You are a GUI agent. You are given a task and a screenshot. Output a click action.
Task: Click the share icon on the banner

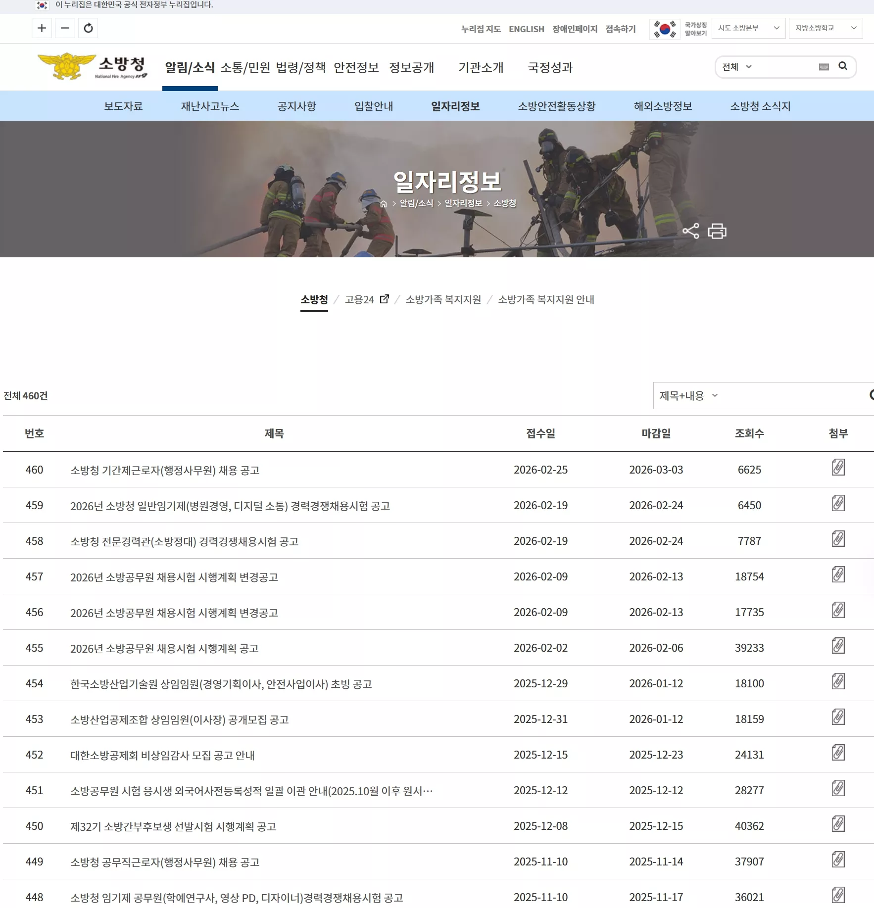pos(691,231)
